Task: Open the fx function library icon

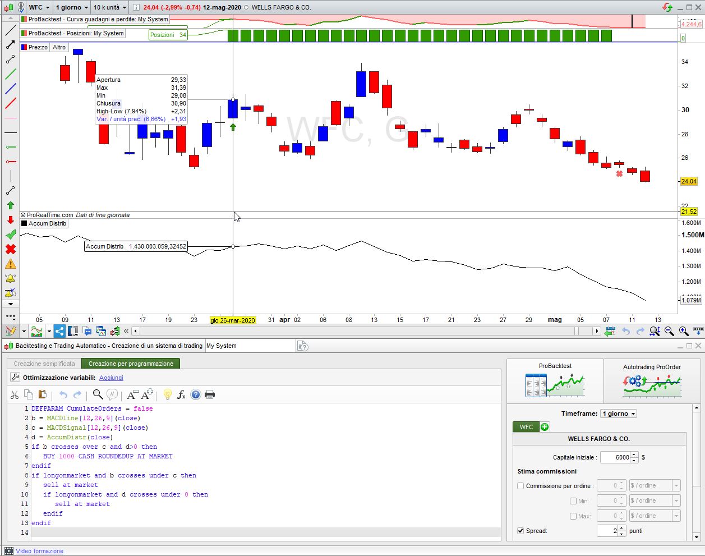Action: tap(181, 394)
